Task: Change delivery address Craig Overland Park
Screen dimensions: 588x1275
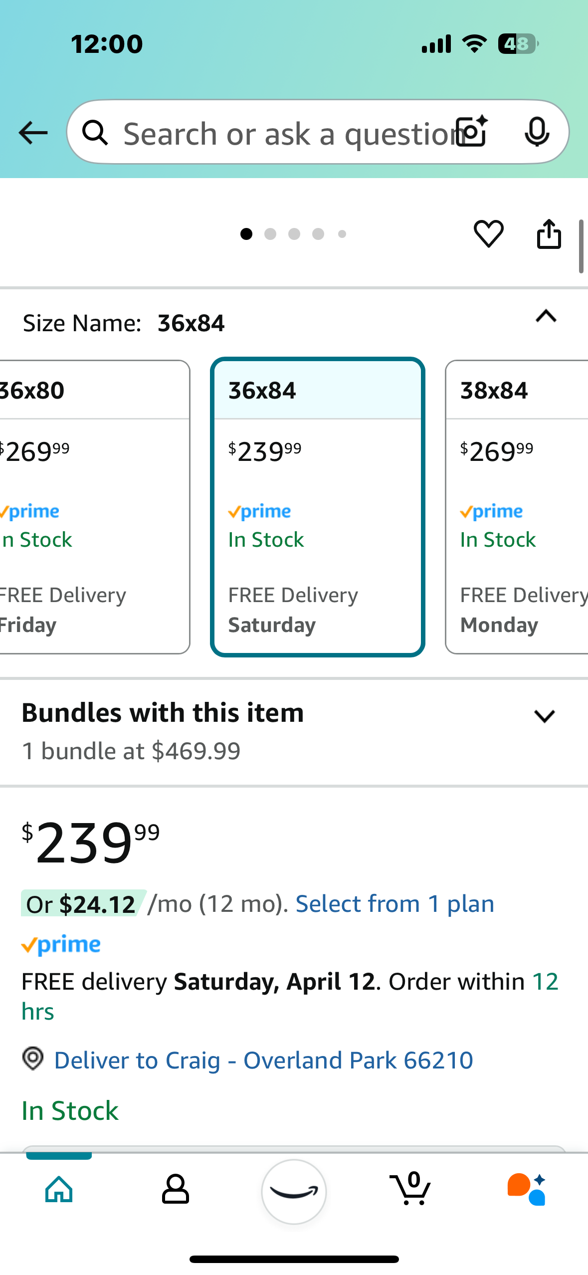Action: tap(263, 1060)
